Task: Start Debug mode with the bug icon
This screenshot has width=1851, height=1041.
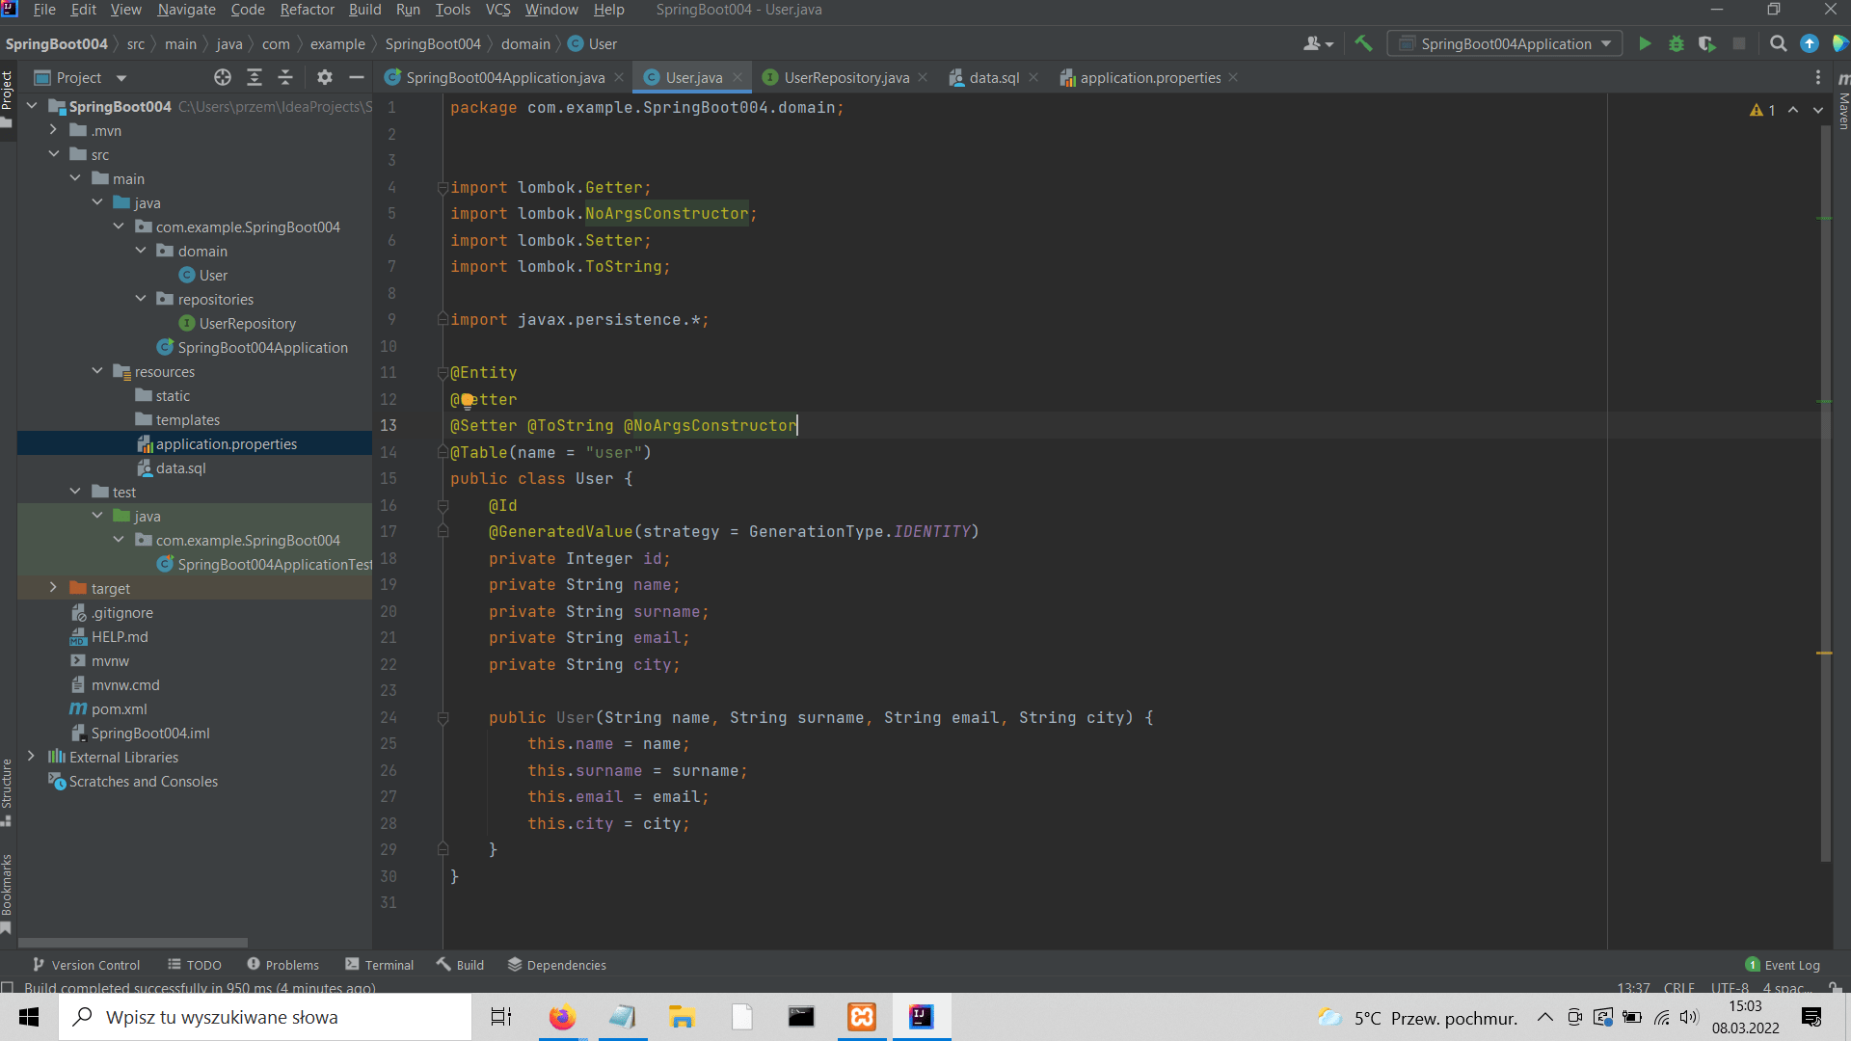Action: (1677, 43)
